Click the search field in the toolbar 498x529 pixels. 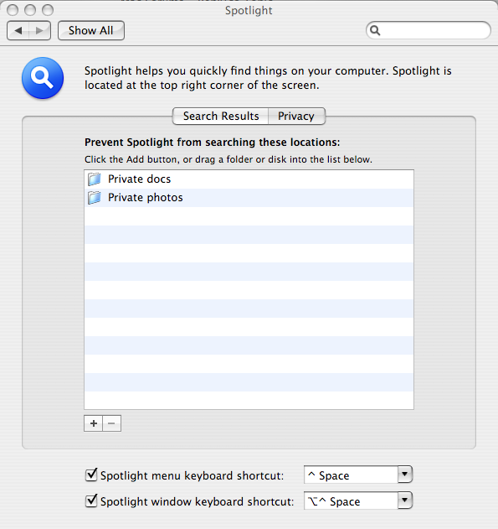click(x=428, y=30)
